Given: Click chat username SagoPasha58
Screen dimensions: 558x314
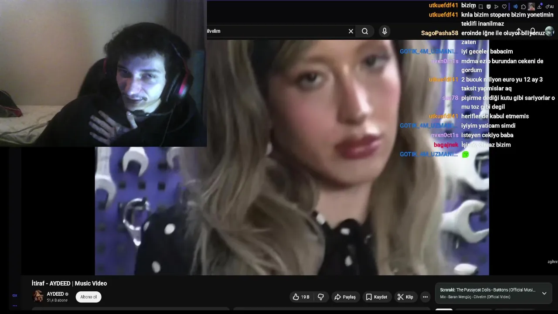Looking at the screenshot, I should click(439, 33).
